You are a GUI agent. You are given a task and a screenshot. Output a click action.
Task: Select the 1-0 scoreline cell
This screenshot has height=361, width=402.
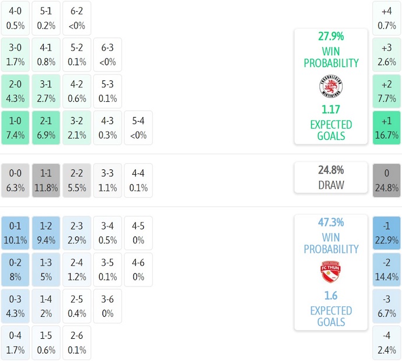16,128
